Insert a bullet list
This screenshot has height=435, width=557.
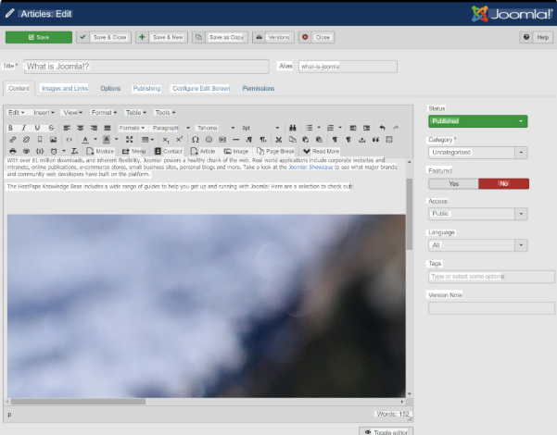click(309, 128)
